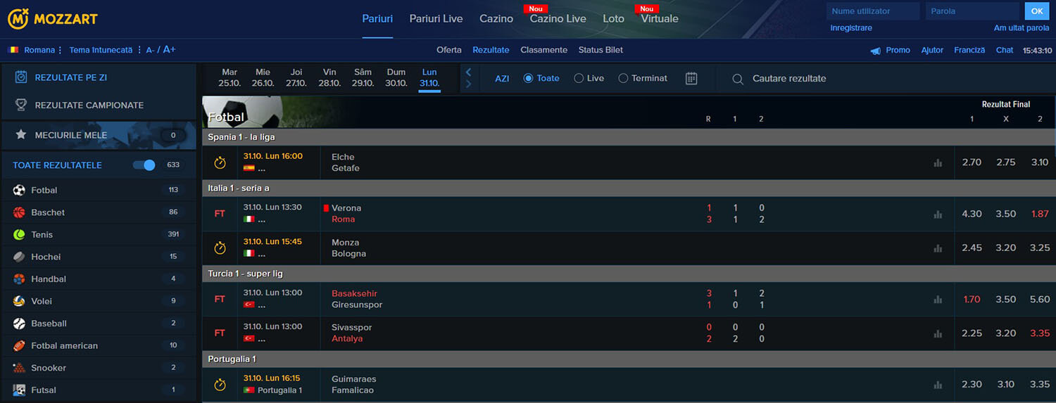Image resolution: width=1056 pixels, height=403 pixels.
Task: Open statistics icon for Guimaraes vs Famalicao
Action: [938, 385]
